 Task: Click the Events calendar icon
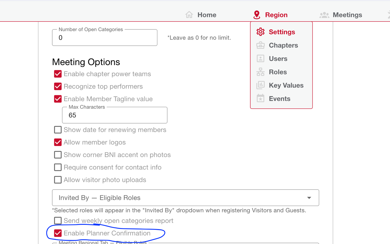(x=260, y=98)
